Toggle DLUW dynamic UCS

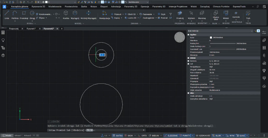216,135
